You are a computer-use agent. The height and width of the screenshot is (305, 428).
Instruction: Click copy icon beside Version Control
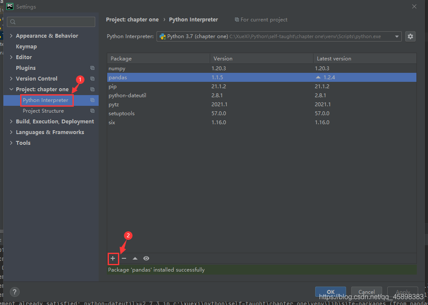coord(92,79)
